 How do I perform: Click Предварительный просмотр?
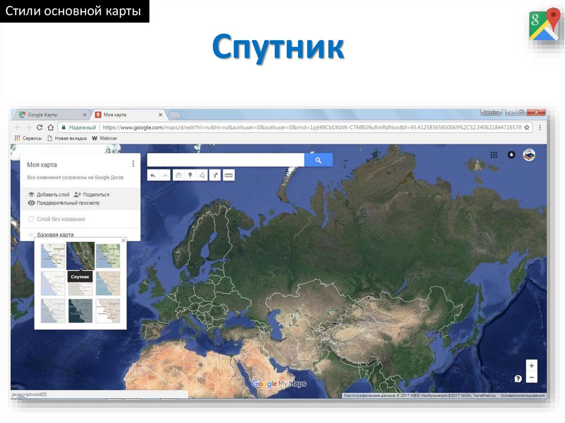tap(64, 203)
